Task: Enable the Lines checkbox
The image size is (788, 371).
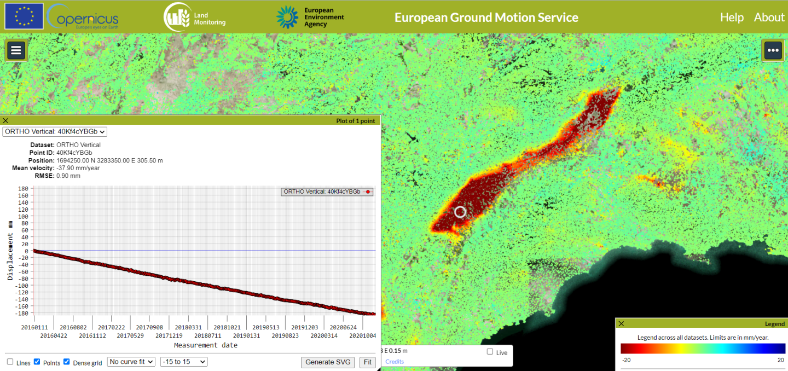Action: tap(10, 361)
